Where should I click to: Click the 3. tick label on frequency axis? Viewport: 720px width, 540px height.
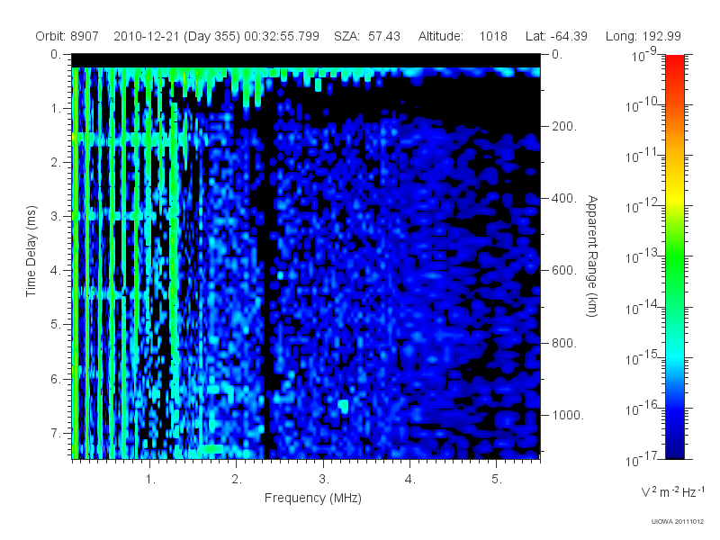point(323,479)
